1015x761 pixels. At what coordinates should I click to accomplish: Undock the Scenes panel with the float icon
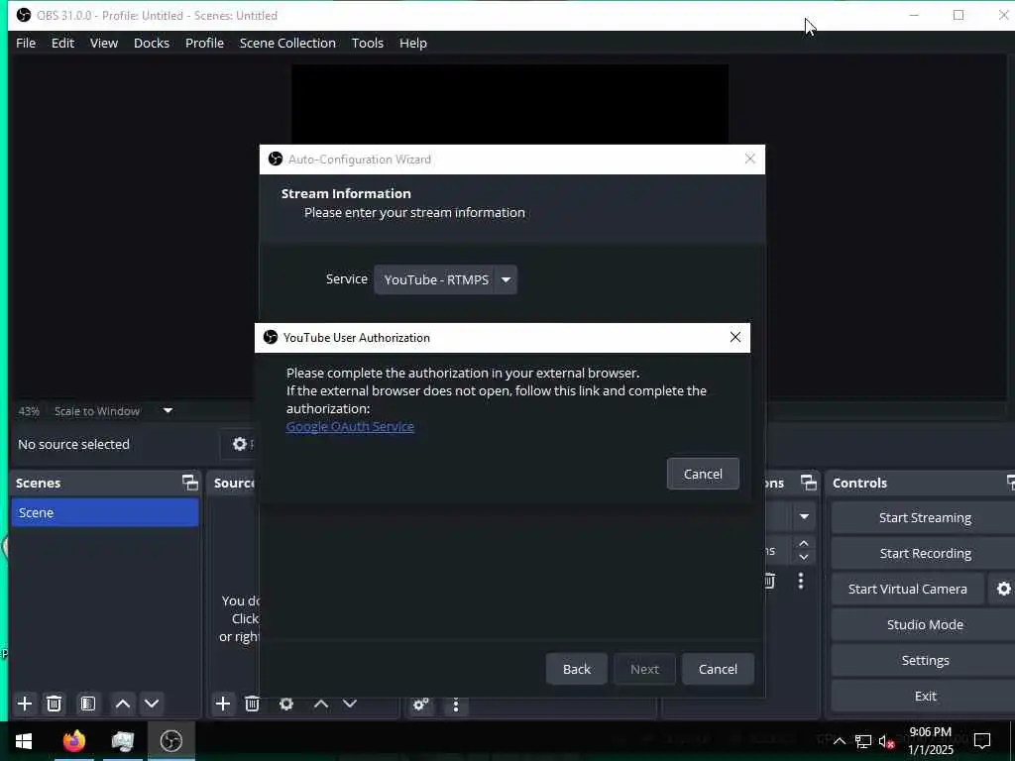tap(189, 483)
